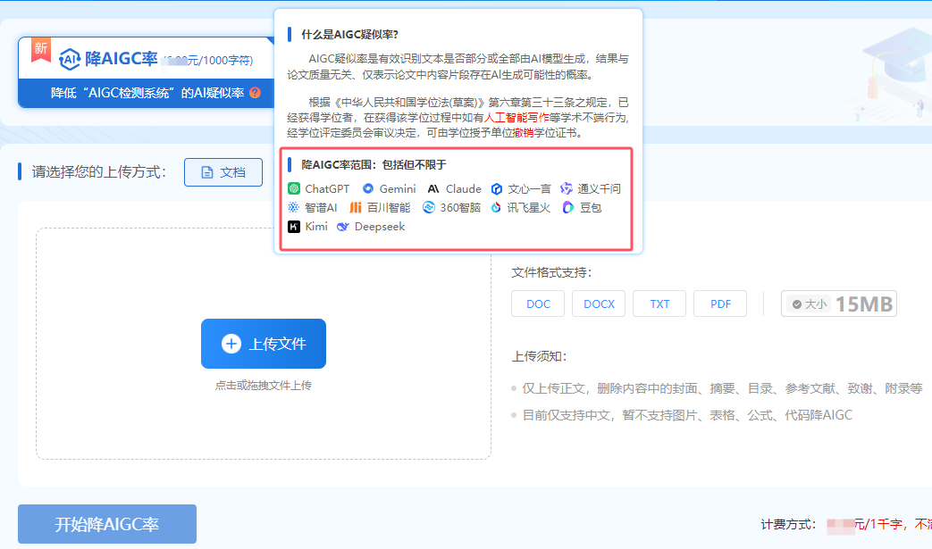Click the 通义千问 logo icon
The image size is (932, 549).
tap(567, 188)
